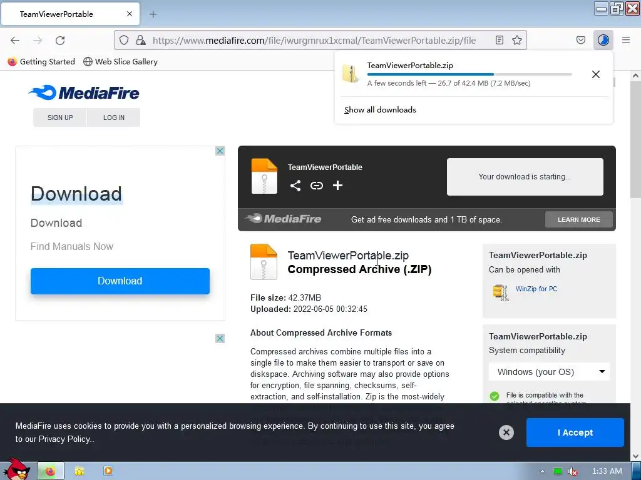Viewport: 641px width, 480px height.
Task: Expand the Windows (your OS) dropdown
Action: pos(549,372)
